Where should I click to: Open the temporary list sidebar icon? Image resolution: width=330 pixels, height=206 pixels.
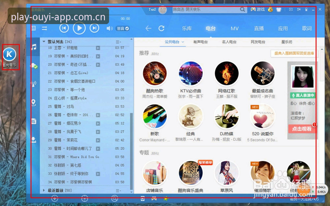(34, 121)
